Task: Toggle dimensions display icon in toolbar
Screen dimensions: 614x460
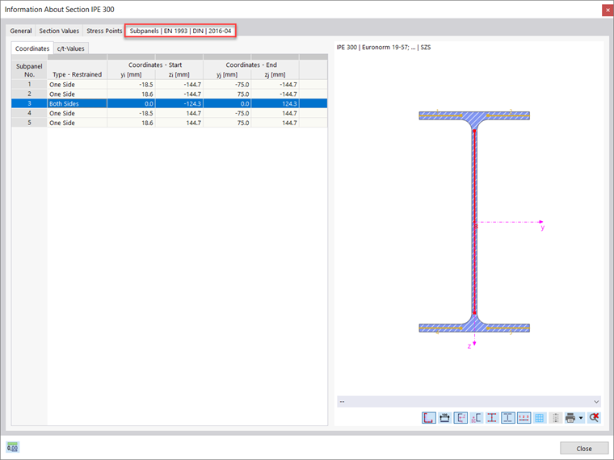Action: [444, 418]
